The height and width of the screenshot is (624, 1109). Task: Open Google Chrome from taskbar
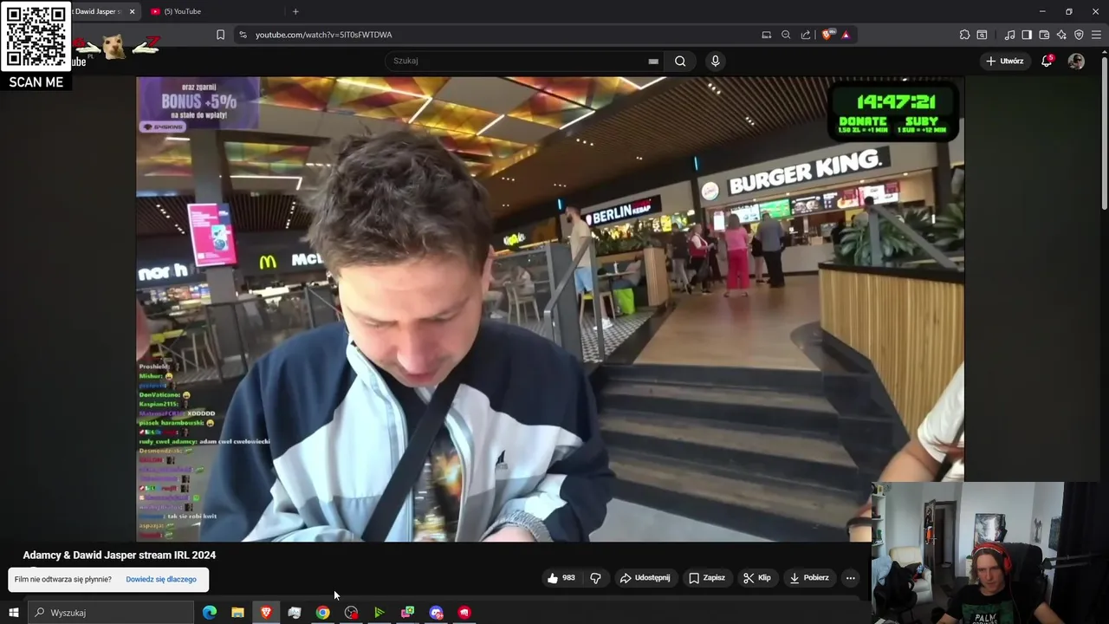tap(322, 613)
